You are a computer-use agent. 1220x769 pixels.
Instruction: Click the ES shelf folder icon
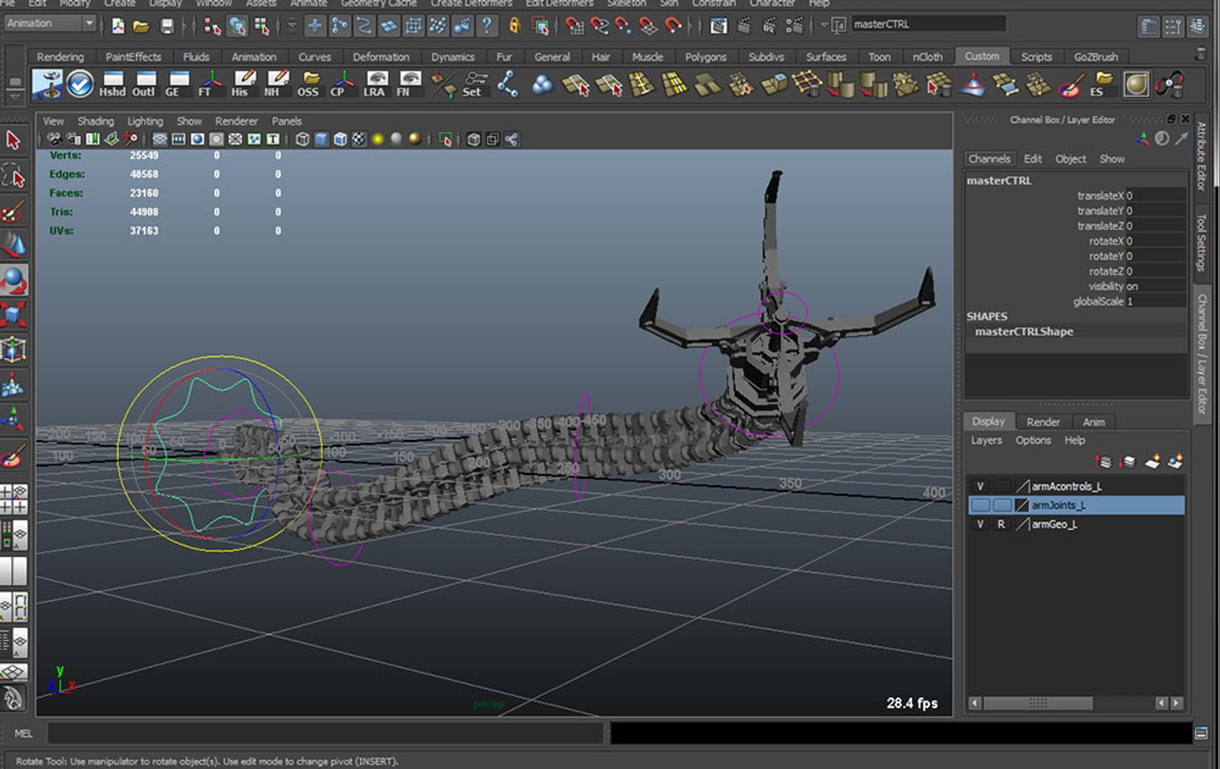[x=1101, y=84]
